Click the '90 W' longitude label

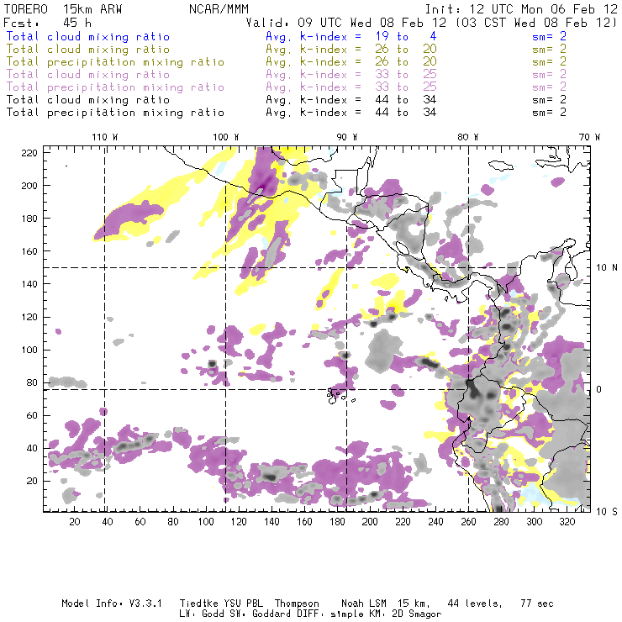(346, 137)
